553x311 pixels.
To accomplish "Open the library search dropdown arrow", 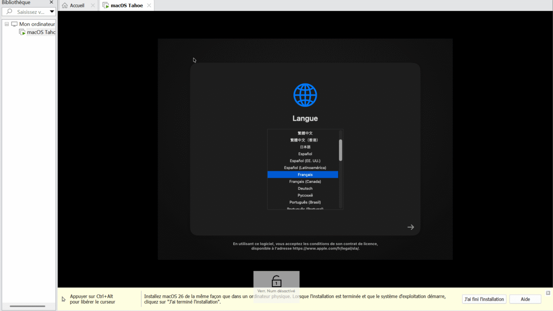I will [52, 12].
